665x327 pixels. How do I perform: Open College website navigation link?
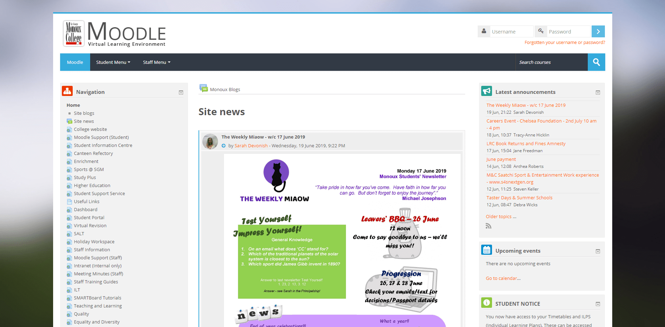coord(91,129)
